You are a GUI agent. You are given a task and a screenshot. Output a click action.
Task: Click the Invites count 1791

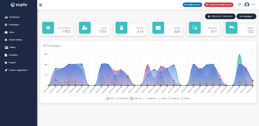pos(103,32)
